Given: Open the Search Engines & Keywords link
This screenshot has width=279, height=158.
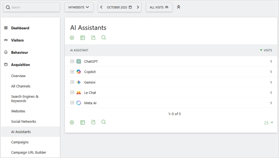Looking at the screenshot, I should click(25, 99).
